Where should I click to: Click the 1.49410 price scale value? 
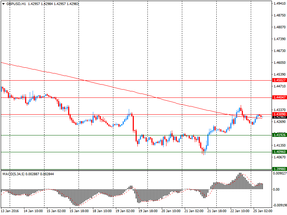(x=279, y=3)
